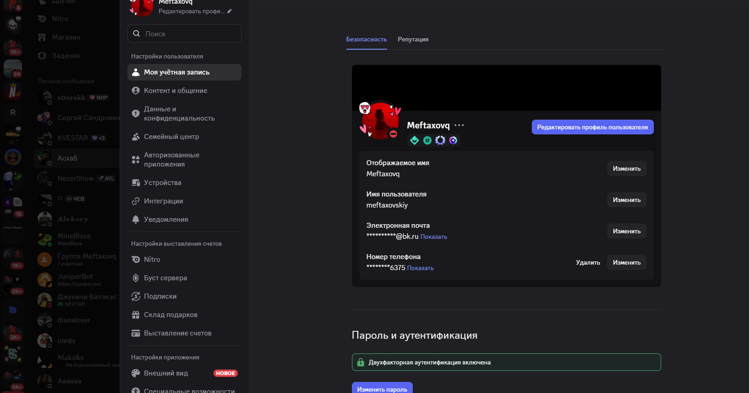Click Показать to reveal the phone number

[421, 268]
